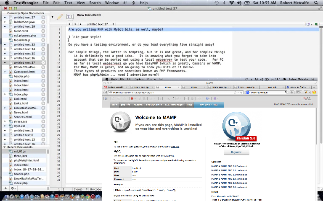Click the Bluetooth icon in the top menu bar
This screenshot has height=201, width=323.
pyautogui.click(x=224, y=3)
